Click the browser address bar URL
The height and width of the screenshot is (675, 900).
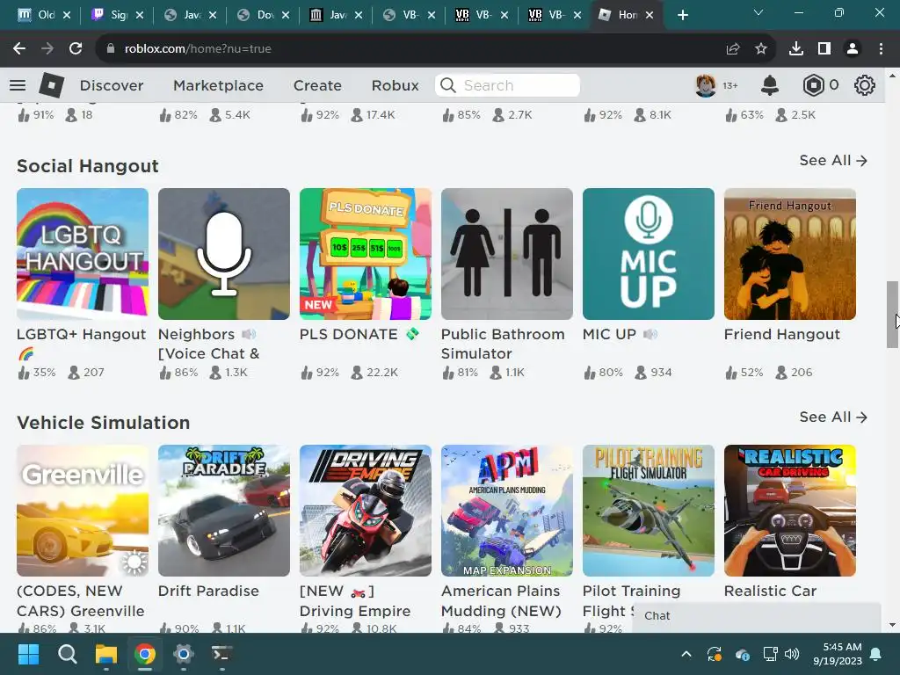click(198, 49)
